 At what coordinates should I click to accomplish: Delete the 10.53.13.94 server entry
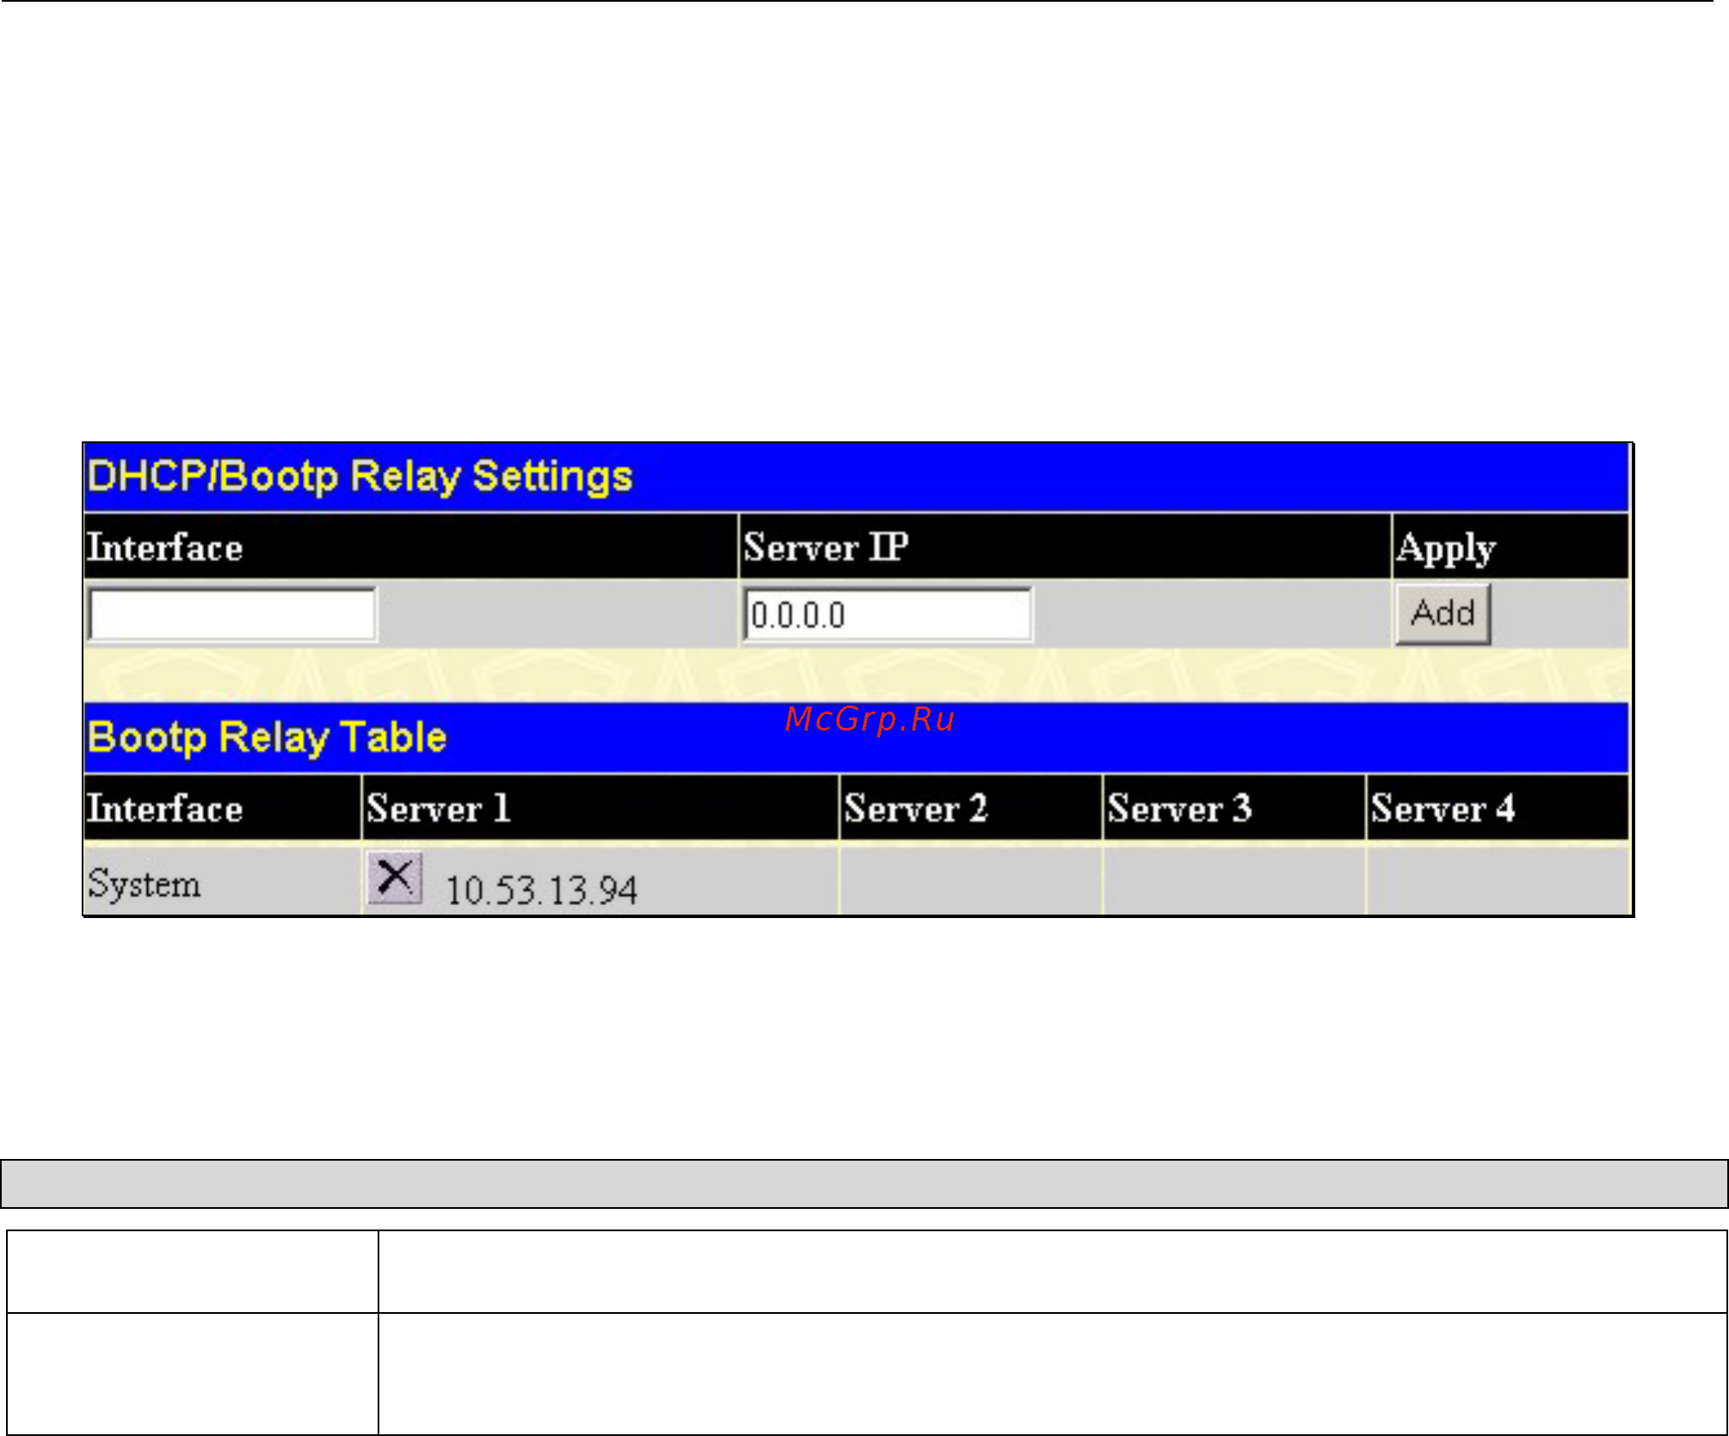pos(395,878)
